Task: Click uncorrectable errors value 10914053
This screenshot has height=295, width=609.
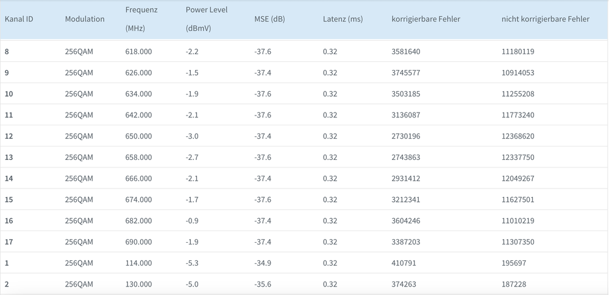Action: (x=518, y=73)
